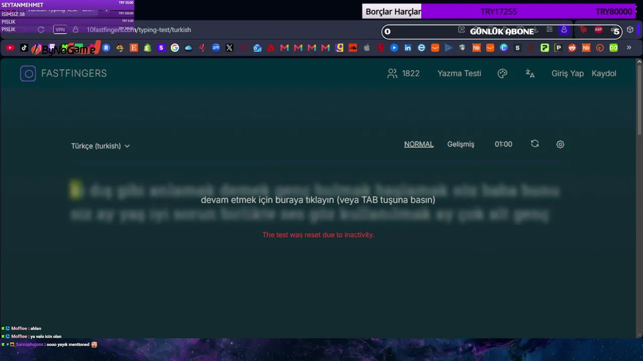The width and height of the screenshot is (643, 361).
Task: Open the Apple bookmark
Action: pyautogui.click(x=367, y=48)
